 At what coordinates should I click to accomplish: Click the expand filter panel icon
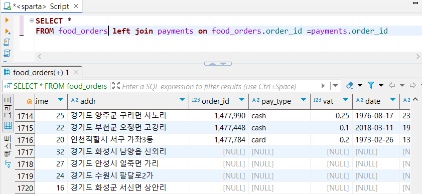click(x=116, y=86)
